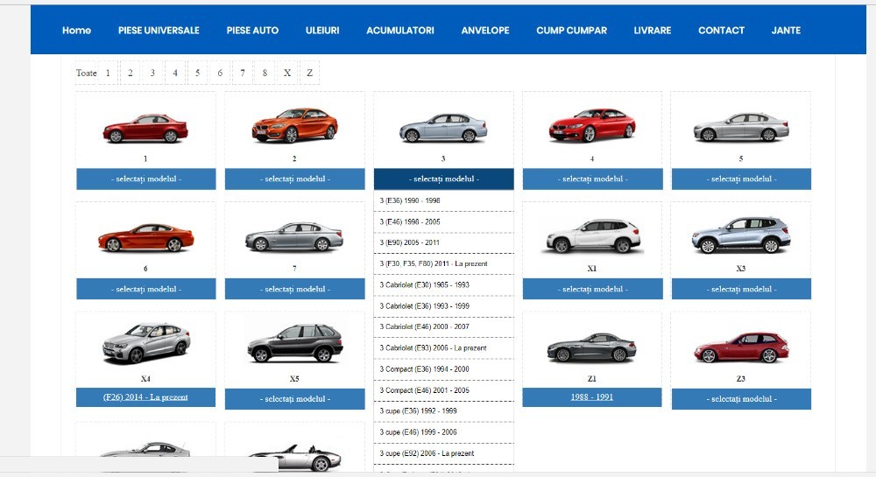Open JANTE page

(786, 30)
